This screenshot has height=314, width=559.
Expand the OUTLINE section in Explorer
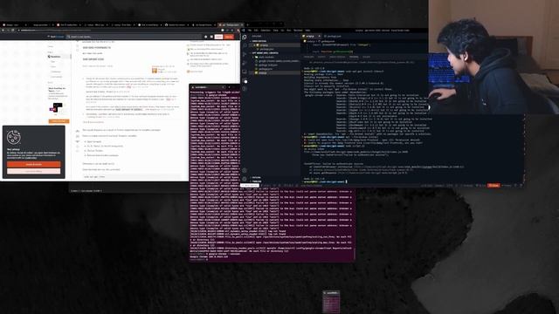(x=256, y=177)
